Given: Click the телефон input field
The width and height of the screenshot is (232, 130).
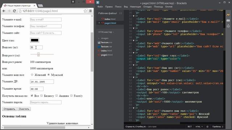Looking at the screenshot, I should coord(46,26).
